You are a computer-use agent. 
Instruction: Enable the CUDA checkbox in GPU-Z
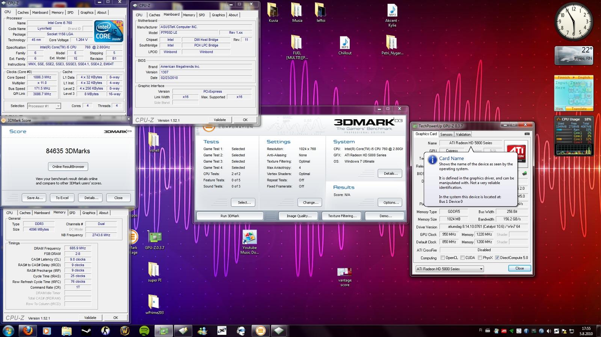(x=462, y=258)
